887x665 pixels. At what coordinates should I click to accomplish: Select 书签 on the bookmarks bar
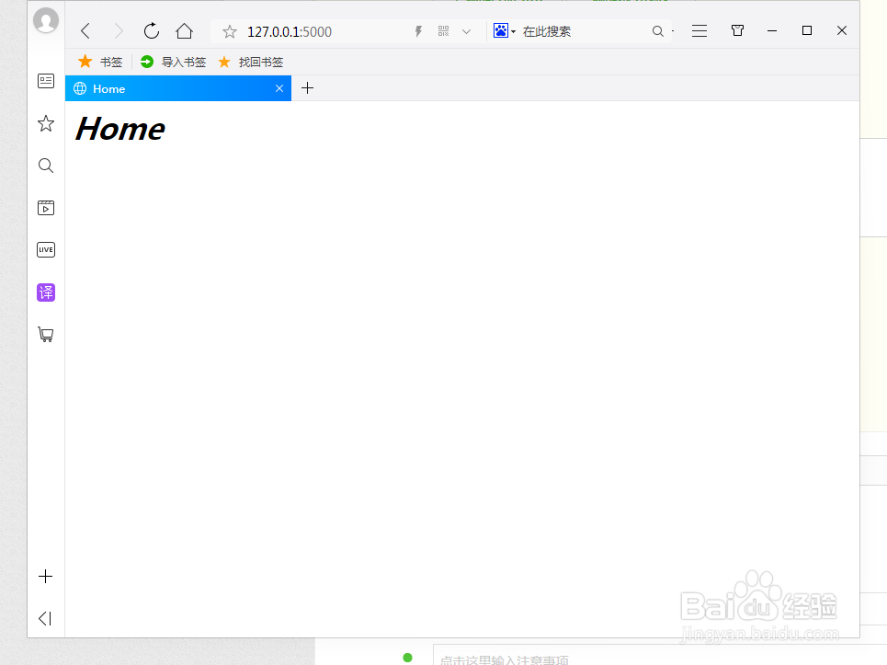pos(99,62)
